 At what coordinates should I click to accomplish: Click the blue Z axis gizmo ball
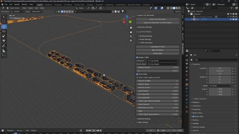click(x=127, y=16)
